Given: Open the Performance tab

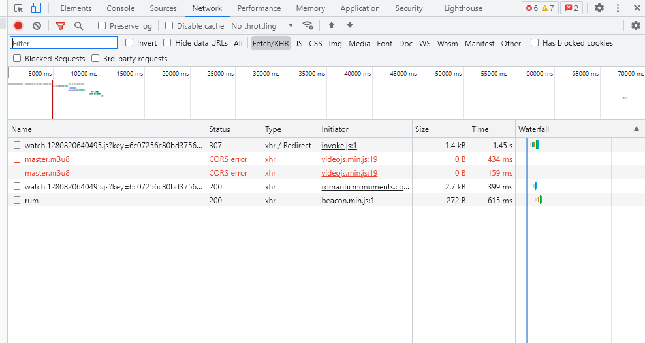Looking at the screenshot, I should [259, 8].
